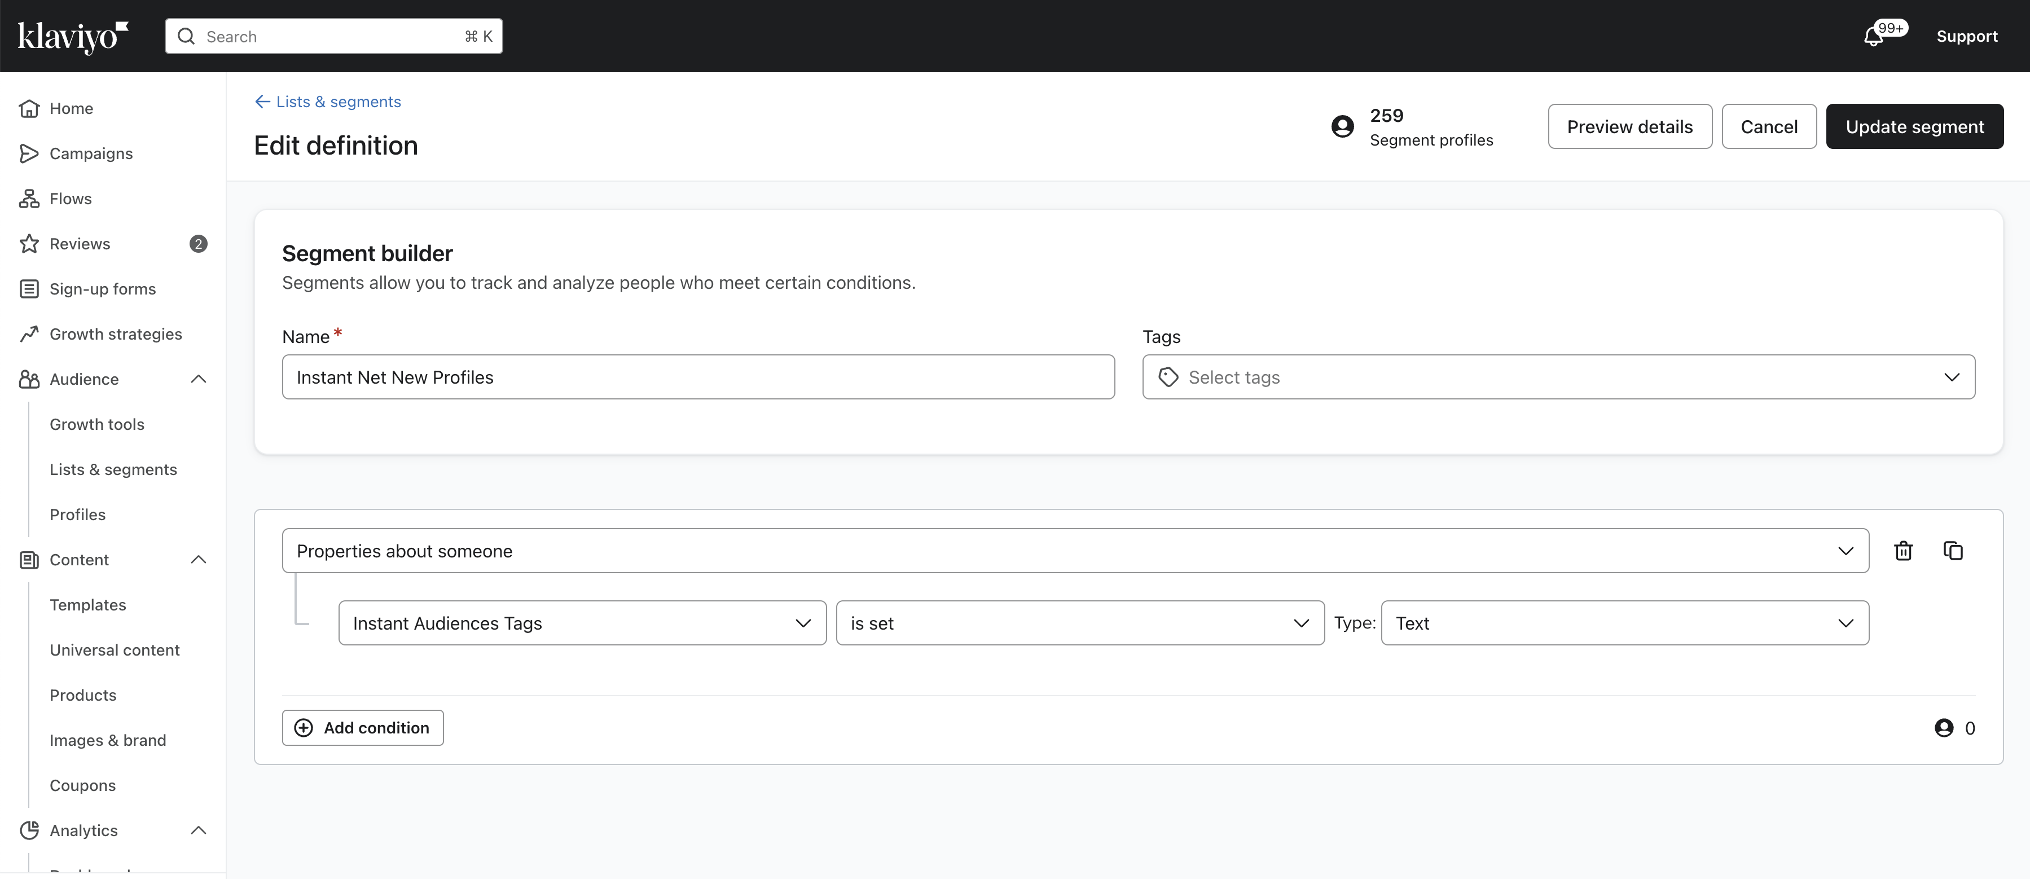Collapse the Audience section
2030x879 pixels.
[x=199, y=379]
